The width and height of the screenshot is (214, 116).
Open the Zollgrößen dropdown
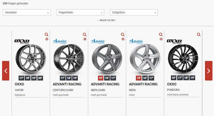[x=134, y=12]
